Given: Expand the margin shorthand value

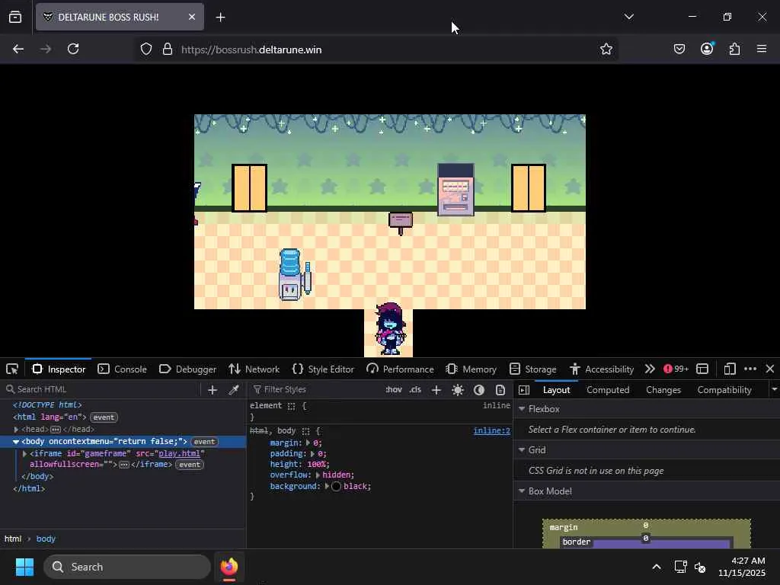Looking at the screenshot, I should point(308,443).
